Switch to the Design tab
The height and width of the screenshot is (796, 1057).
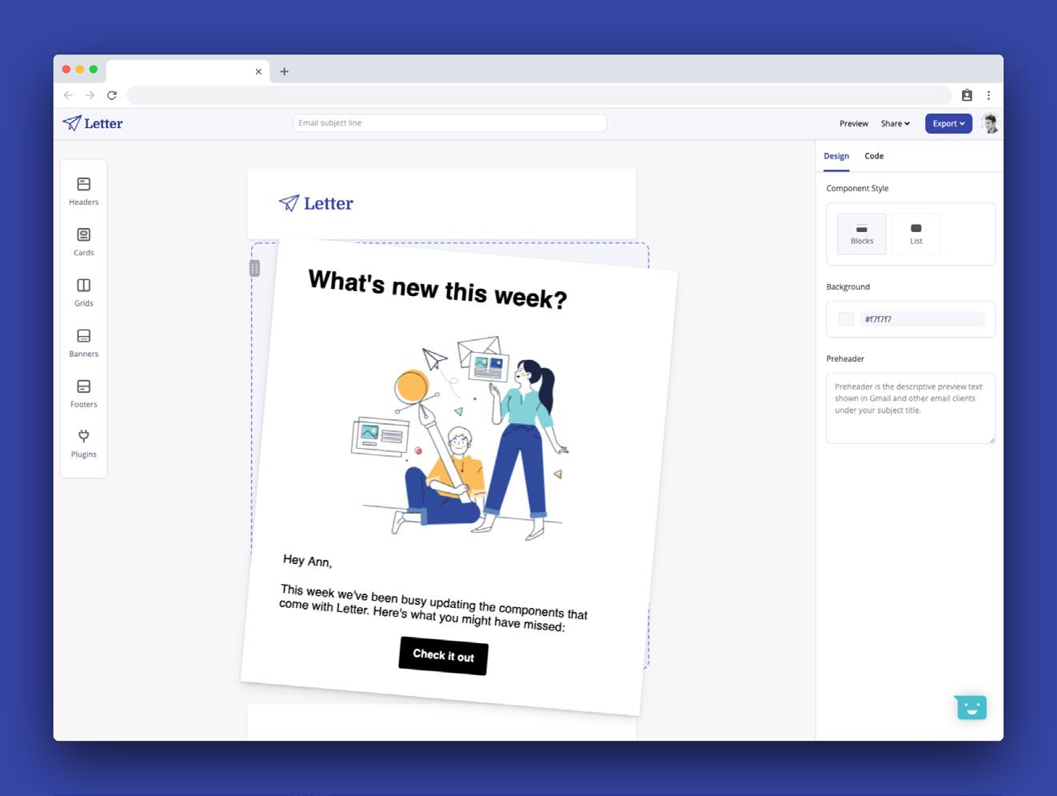836,156
